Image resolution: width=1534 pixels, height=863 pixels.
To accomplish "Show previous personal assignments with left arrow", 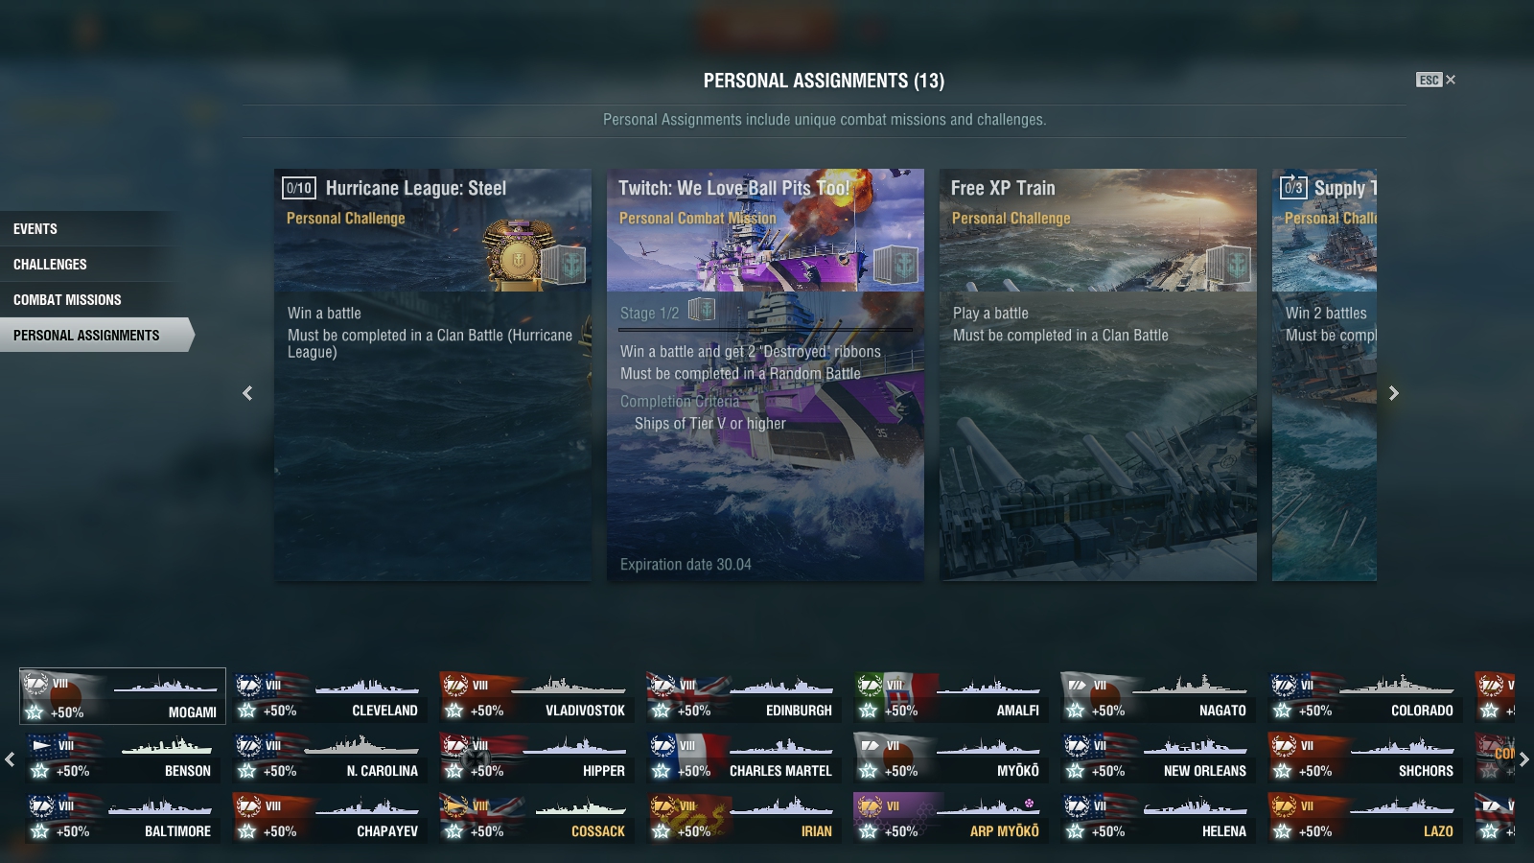I will [x=247, y=393].
